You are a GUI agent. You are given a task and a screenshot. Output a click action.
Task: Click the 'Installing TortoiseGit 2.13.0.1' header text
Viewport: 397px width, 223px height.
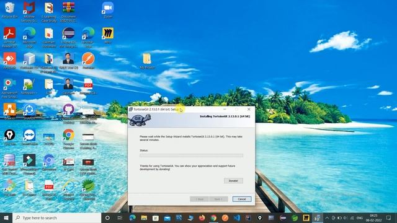225,116
